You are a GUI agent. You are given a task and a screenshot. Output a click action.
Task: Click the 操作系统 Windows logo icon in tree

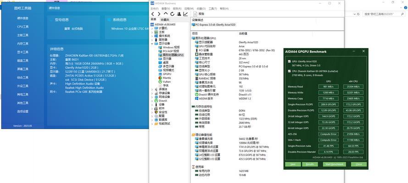pos(156,36)
